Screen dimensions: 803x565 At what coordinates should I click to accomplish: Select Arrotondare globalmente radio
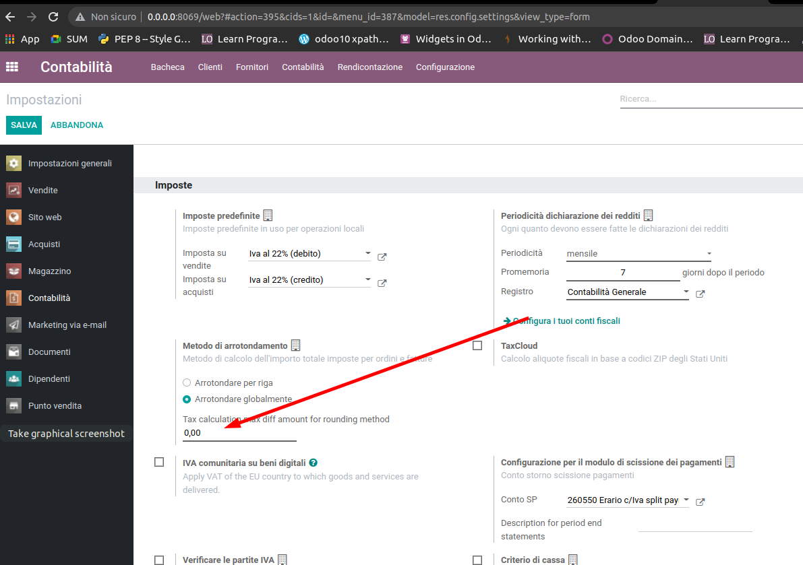187,399
